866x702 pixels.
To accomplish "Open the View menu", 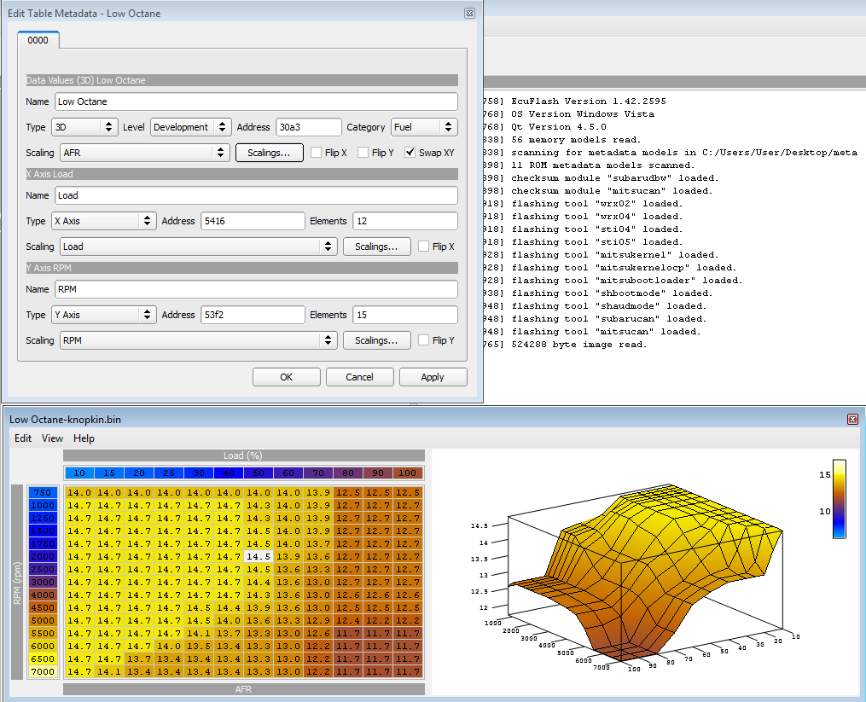I will tap(52, 438).
